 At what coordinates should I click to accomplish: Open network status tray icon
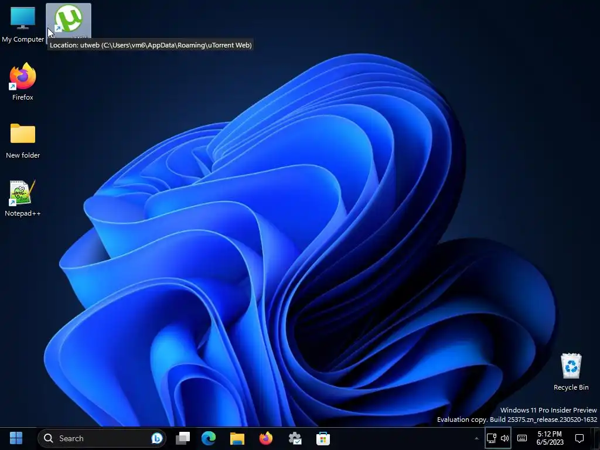coord(492,438)
